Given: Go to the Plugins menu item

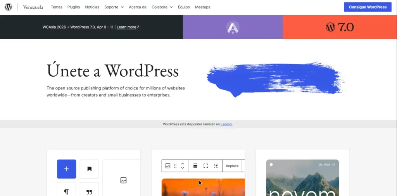Looking at the screenshot, I should coord(74,7).
